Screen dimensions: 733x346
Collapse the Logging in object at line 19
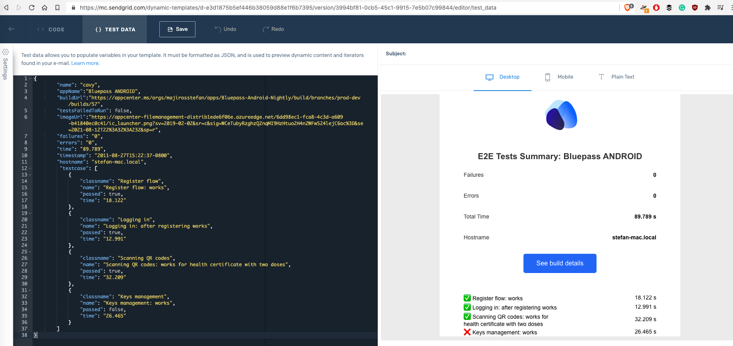pyautogui.click(x=30, y=213)
